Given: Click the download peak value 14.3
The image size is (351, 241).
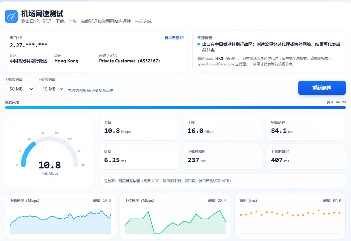Looking at the screenshot, I should 107,200.
